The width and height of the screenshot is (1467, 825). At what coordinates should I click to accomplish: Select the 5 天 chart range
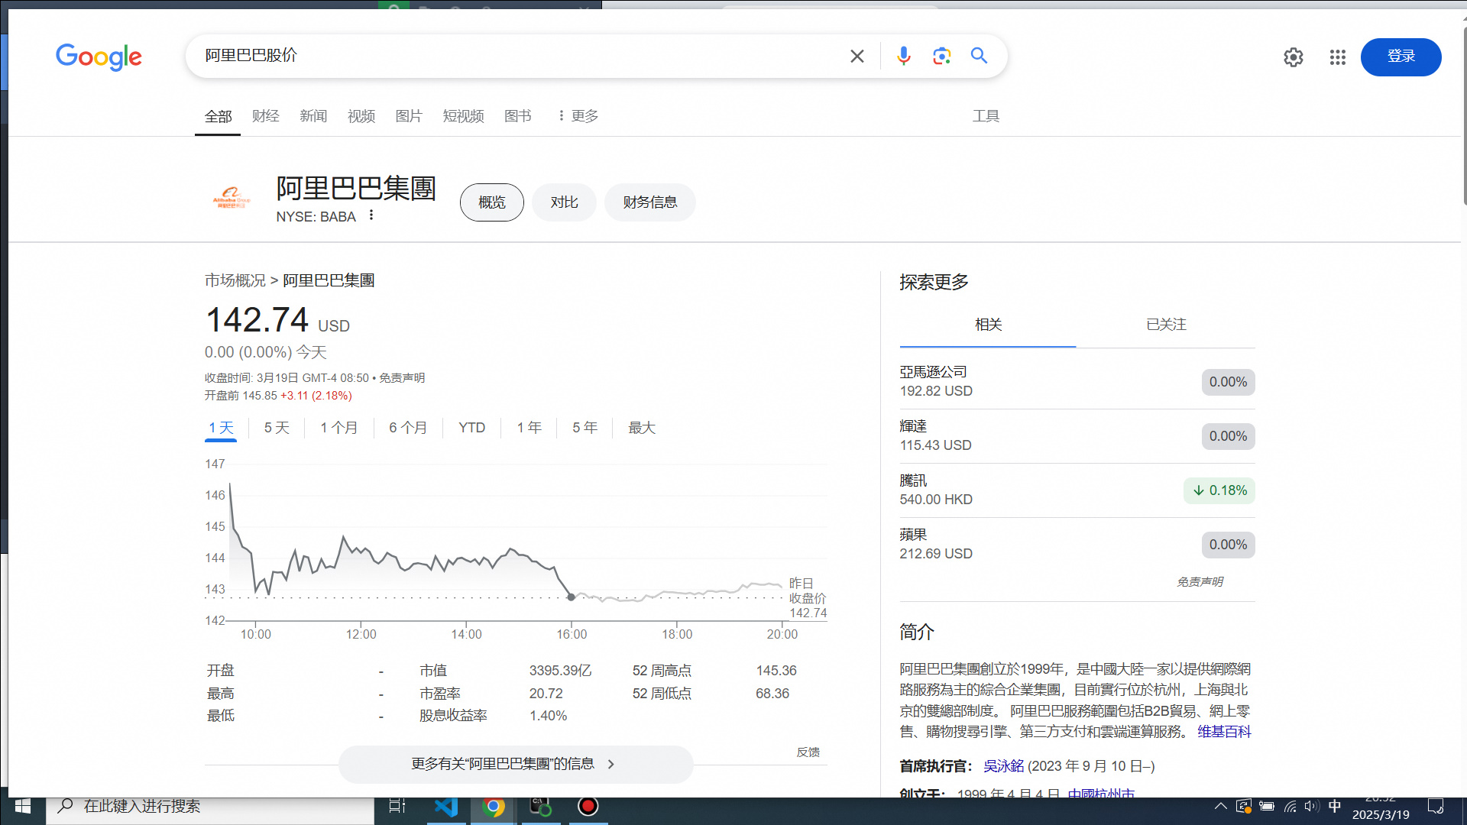point(277,428)
